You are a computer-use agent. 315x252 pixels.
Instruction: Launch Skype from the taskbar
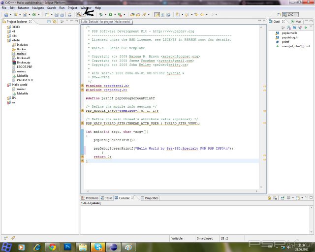(98, 247)
